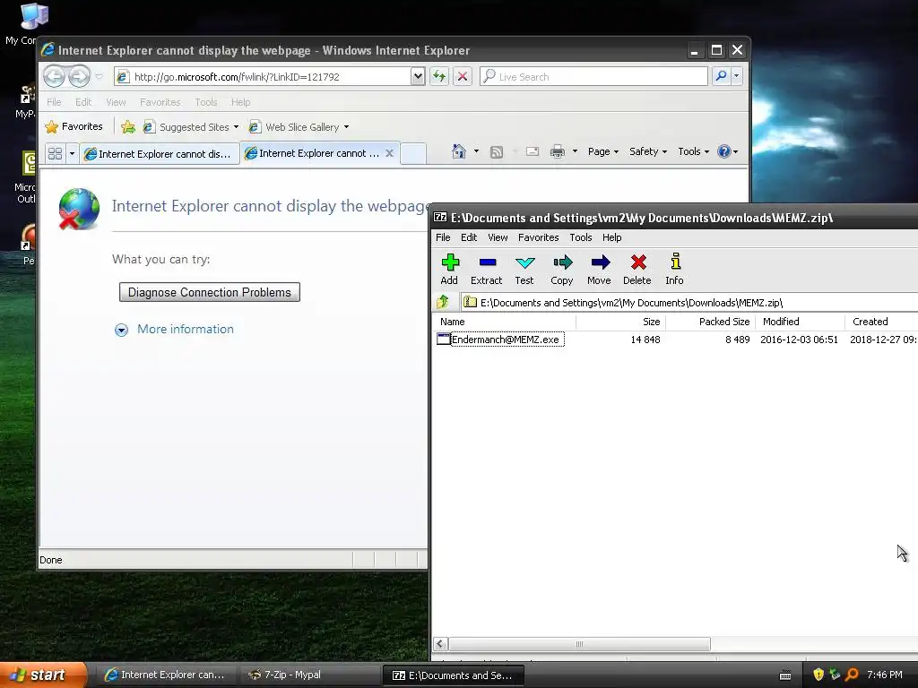Image resolution: width=918 pixels, height=688 pixels.
Task: Click the Add to Favorites Bar star icon
Action: (x=128, y=127)
